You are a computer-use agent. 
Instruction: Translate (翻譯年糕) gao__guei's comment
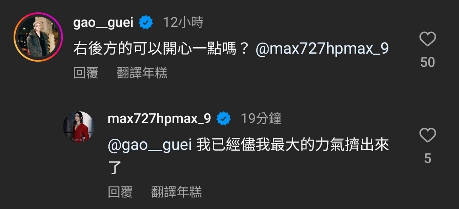pos(142,73)
